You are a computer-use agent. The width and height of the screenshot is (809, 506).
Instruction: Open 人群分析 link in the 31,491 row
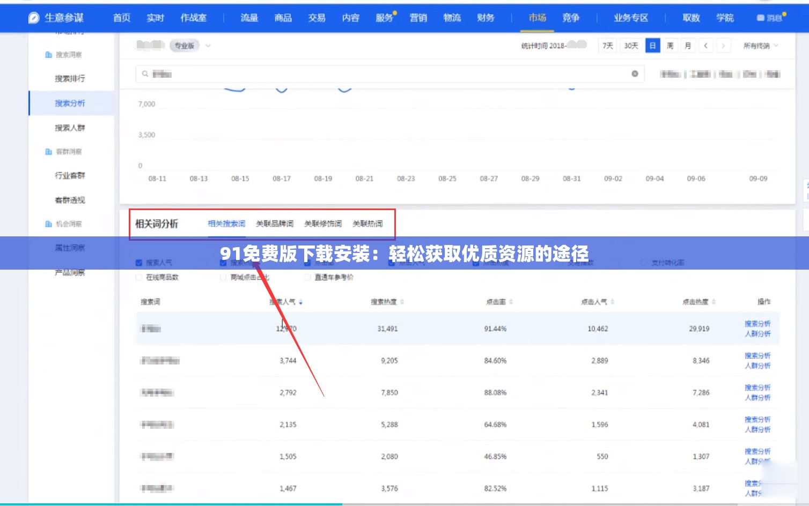pyautogui.click(x=757, y=334)
